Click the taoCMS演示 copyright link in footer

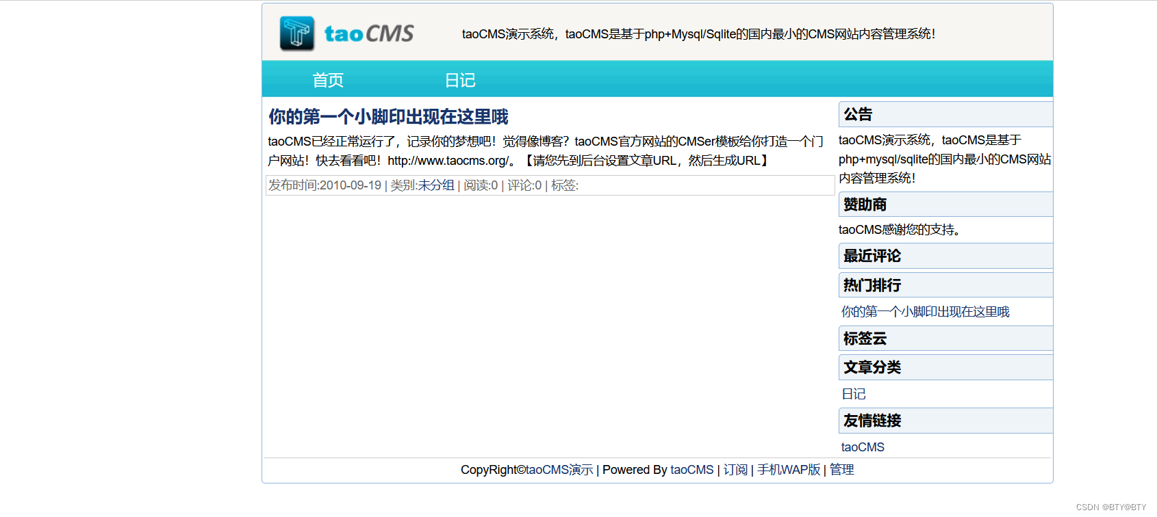coord(559,470)
